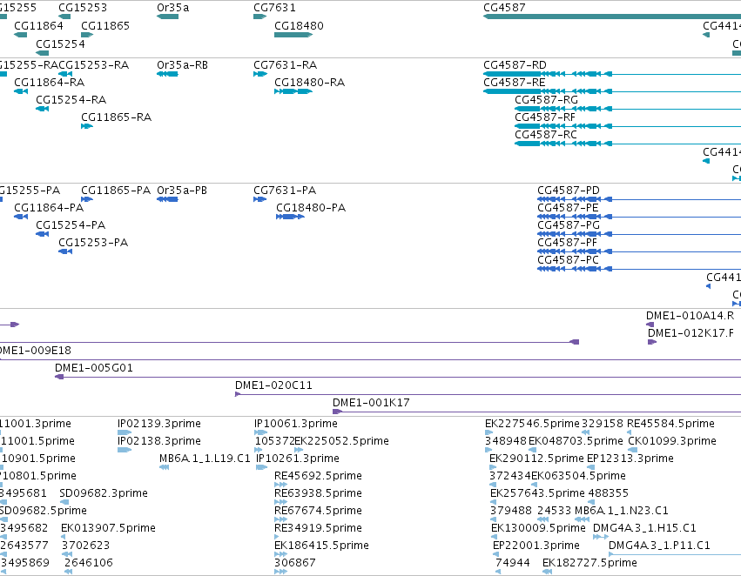Click BAC clone DME1-005G01 label
The height and width of the screenshot is (576, 741).
click(94, 368)
